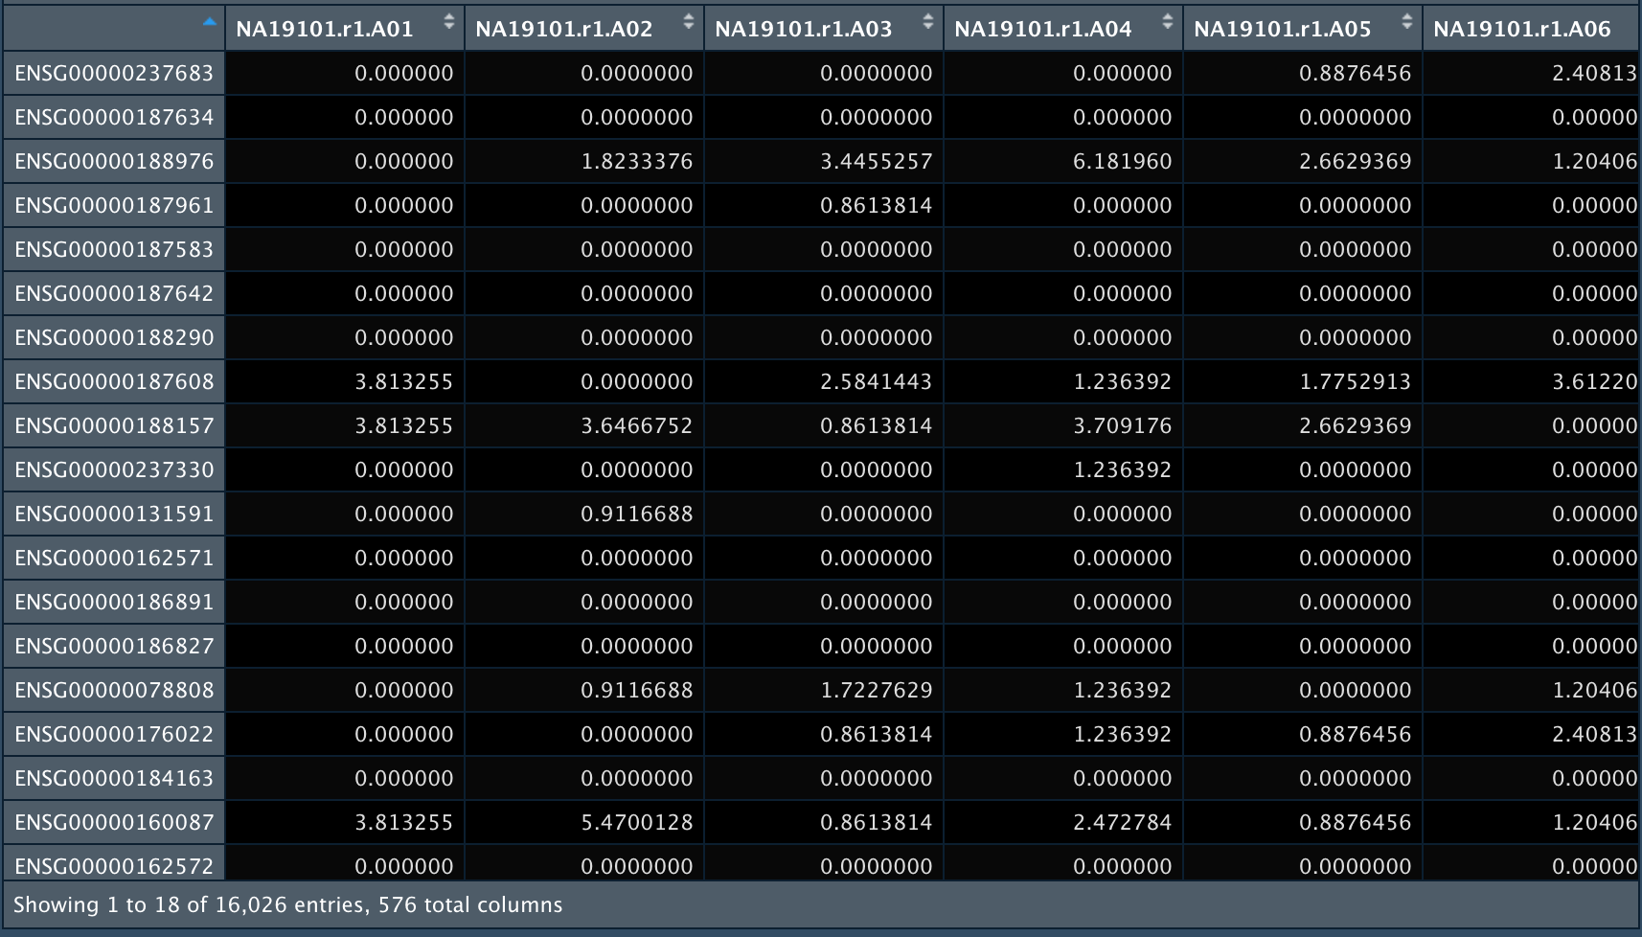Select cell value 3.6466752
This screenshot has height=937, width=1642.
click(x=637, y=425)
